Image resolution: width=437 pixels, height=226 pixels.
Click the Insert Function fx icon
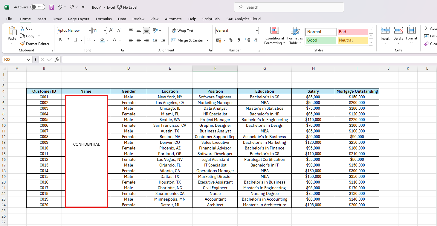point(57,60)
